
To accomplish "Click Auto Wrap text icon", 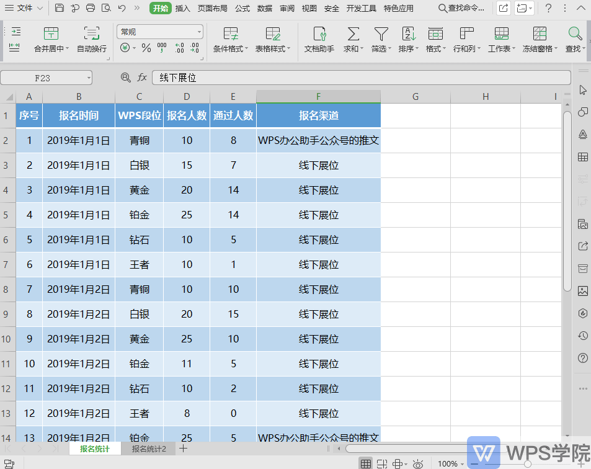I will click(x=92, y=33).
